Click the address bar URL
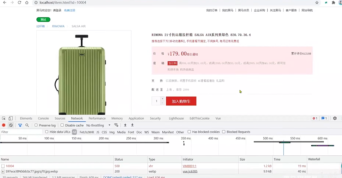The height and width of the screenshot is (178, 342). coord(63,2)
